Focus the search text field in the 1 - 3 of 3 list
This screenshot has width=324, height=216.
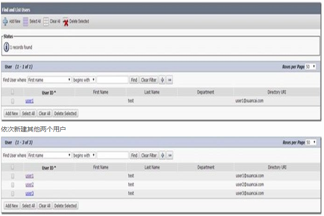(x=113, y=155)
